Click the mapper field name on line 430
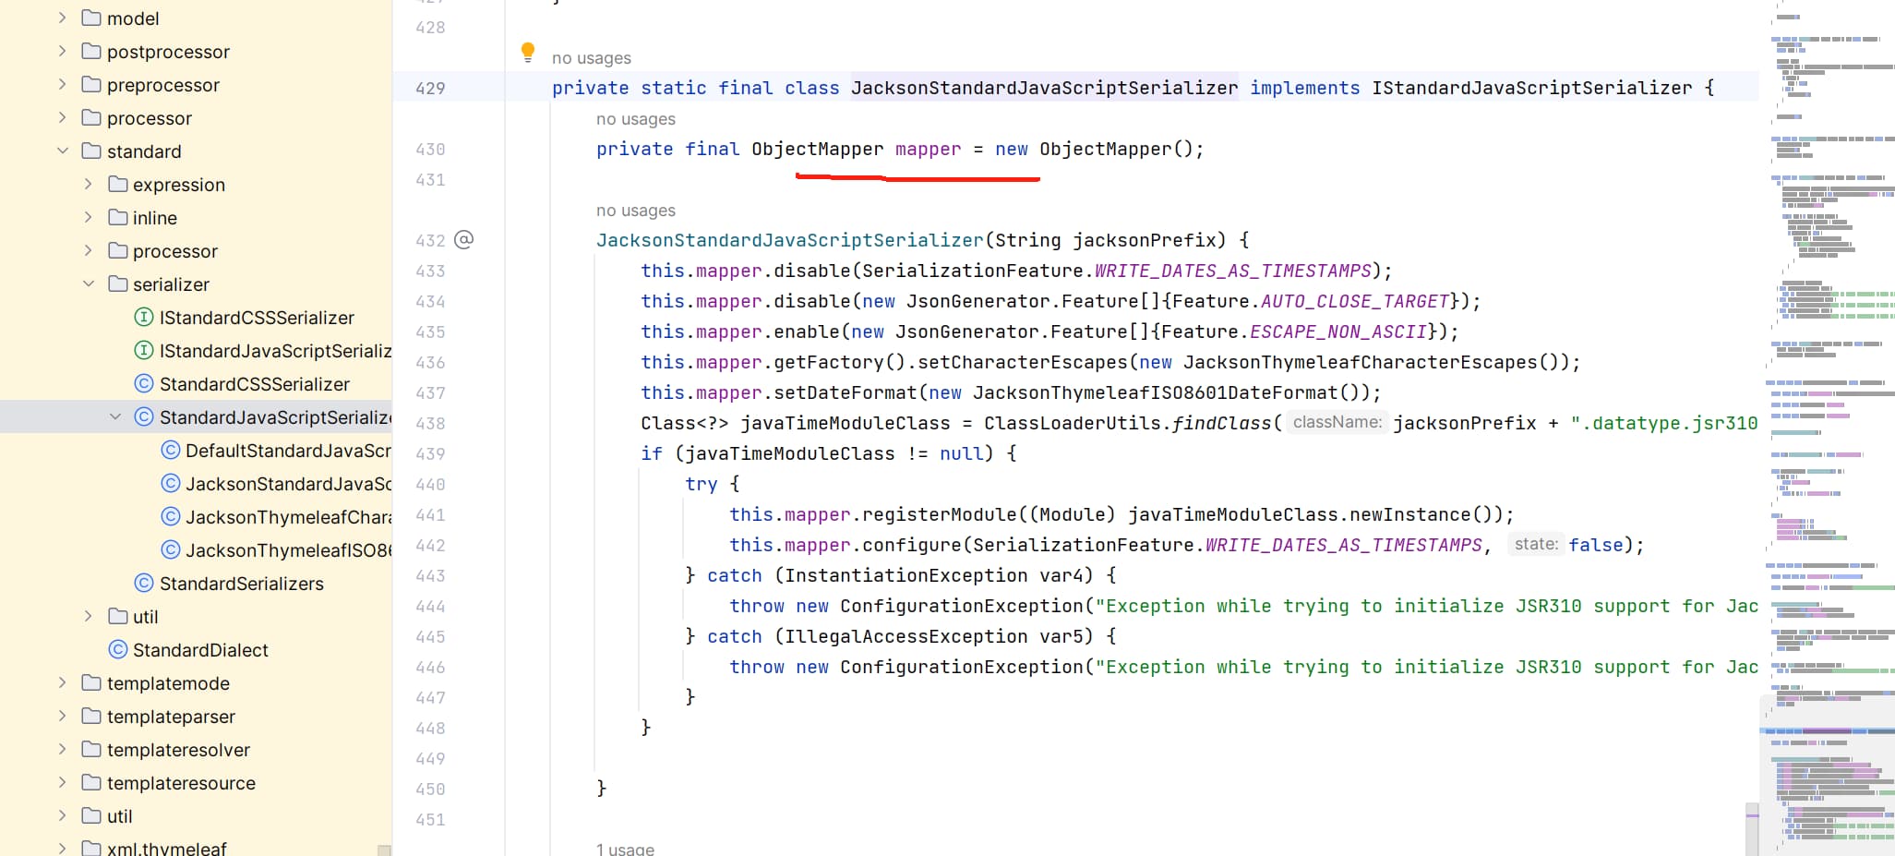The width and height of the screenshot is (1895, 856). tap(928, 150)
